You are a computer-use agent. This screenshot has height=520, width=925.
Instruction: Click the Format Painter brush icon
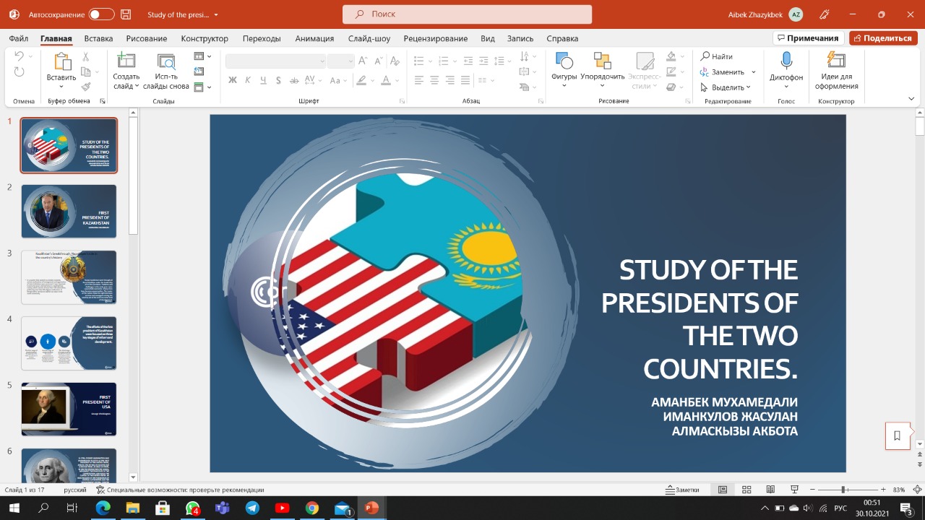coord(85,87)
